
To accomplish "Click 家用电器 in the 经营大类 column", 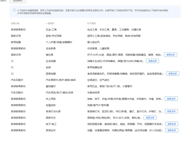I will (16, 42).
